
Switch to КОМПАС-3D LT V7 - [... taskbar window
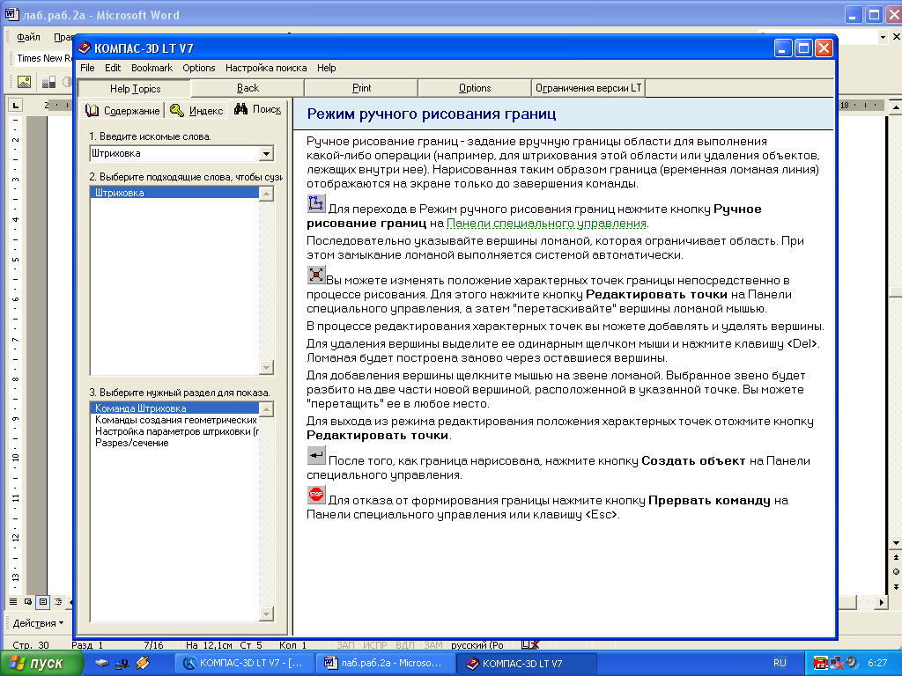click(x=245, y=664)
